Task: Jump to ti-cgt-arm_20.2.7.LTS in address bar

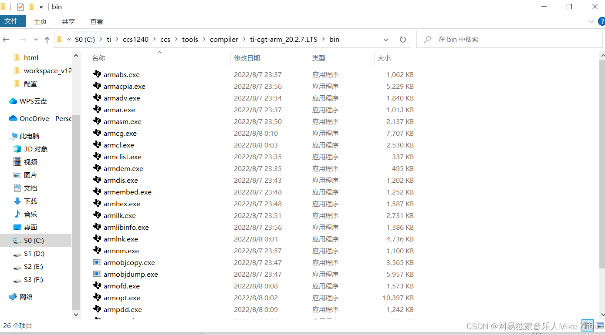Action: (x=284, y=39)
